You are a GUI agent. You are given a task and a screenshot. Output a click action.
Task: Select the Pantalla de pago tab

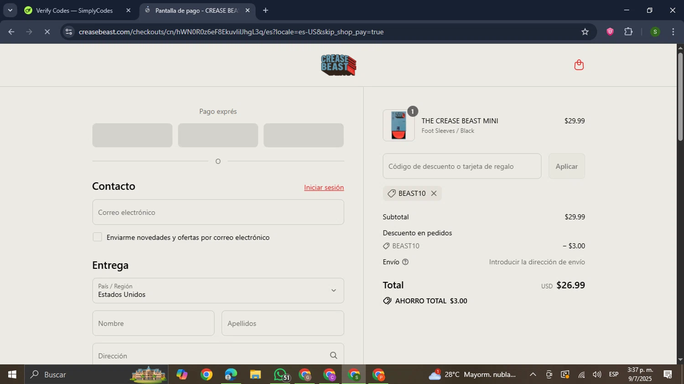pyautogui.click(x=197, y=10)
